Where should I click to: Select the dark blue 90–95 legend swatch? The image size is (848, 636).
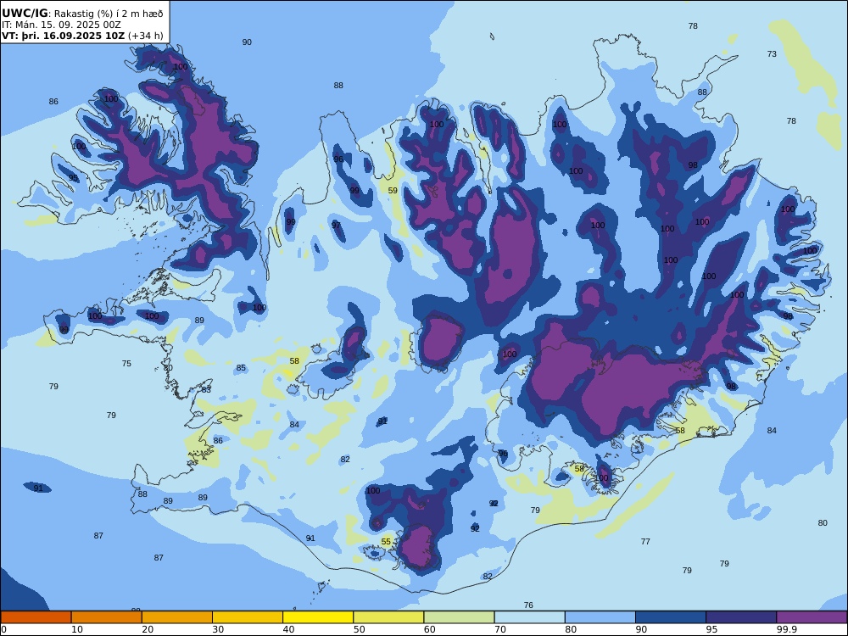(671, 617)
